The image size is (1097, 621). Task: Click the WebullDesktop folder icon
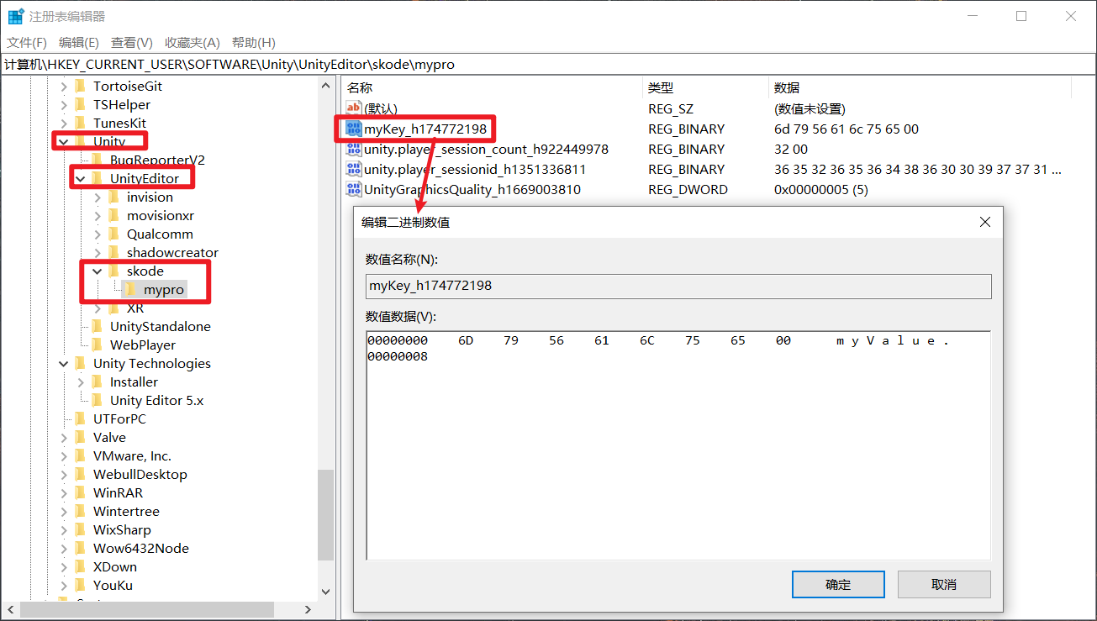(x=81, y=474)
